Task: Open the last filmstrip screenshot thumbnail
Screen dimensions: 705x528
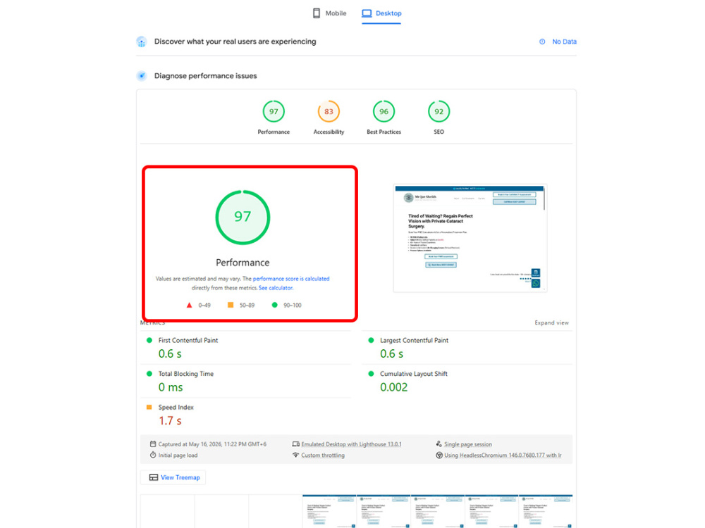Action: (x=546, y=511)
